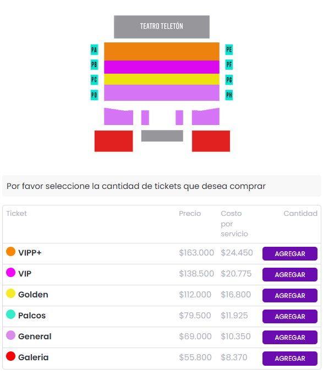Select the PH box on seat map
The width and height of the screenshot is (323, 374).
tap(229, 95)
